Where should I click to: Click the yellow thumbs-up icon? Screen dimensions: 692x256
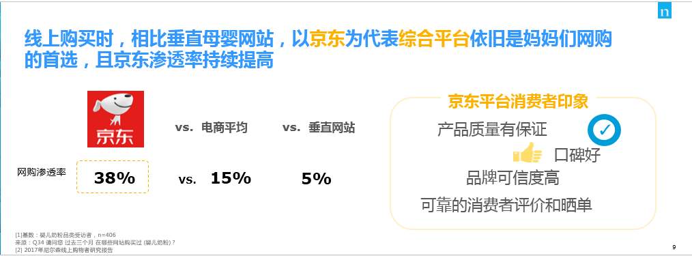pos(528,154)
